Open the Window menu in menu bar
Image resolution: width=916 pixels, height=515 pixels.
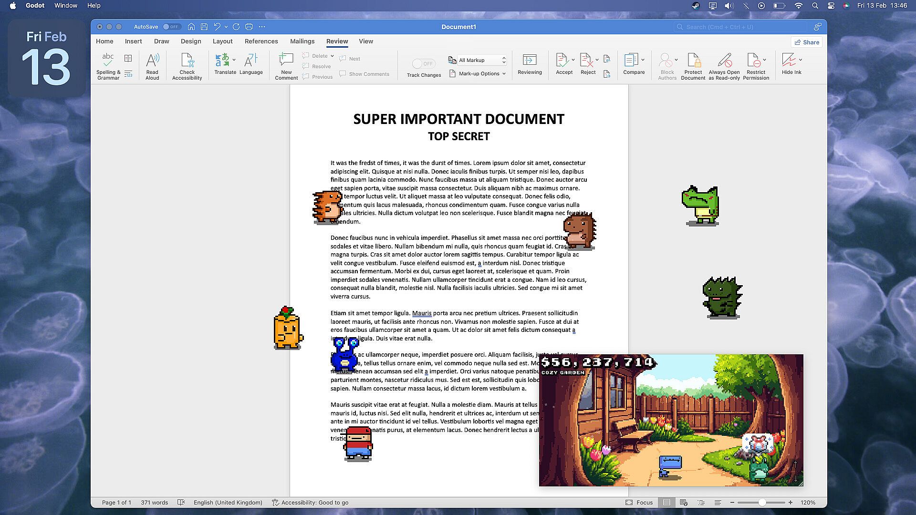[x=65, y=6]
